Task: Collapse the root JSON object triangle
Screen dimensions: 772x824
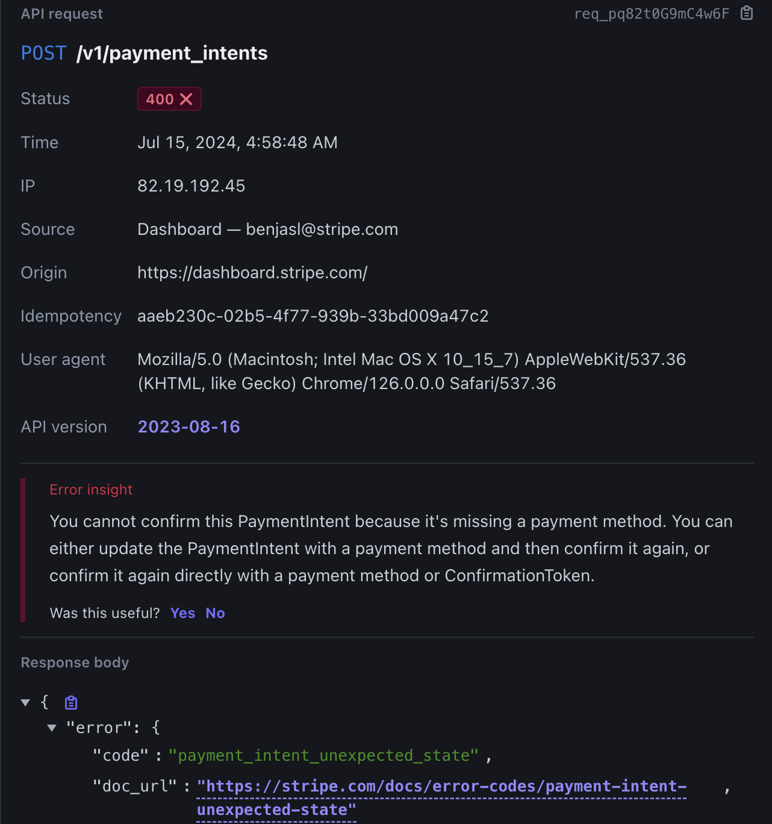Action: [25, 702]
